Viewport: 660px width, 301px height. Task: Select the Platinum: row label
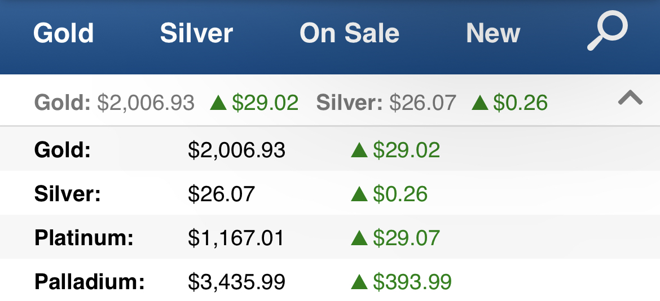84,238
